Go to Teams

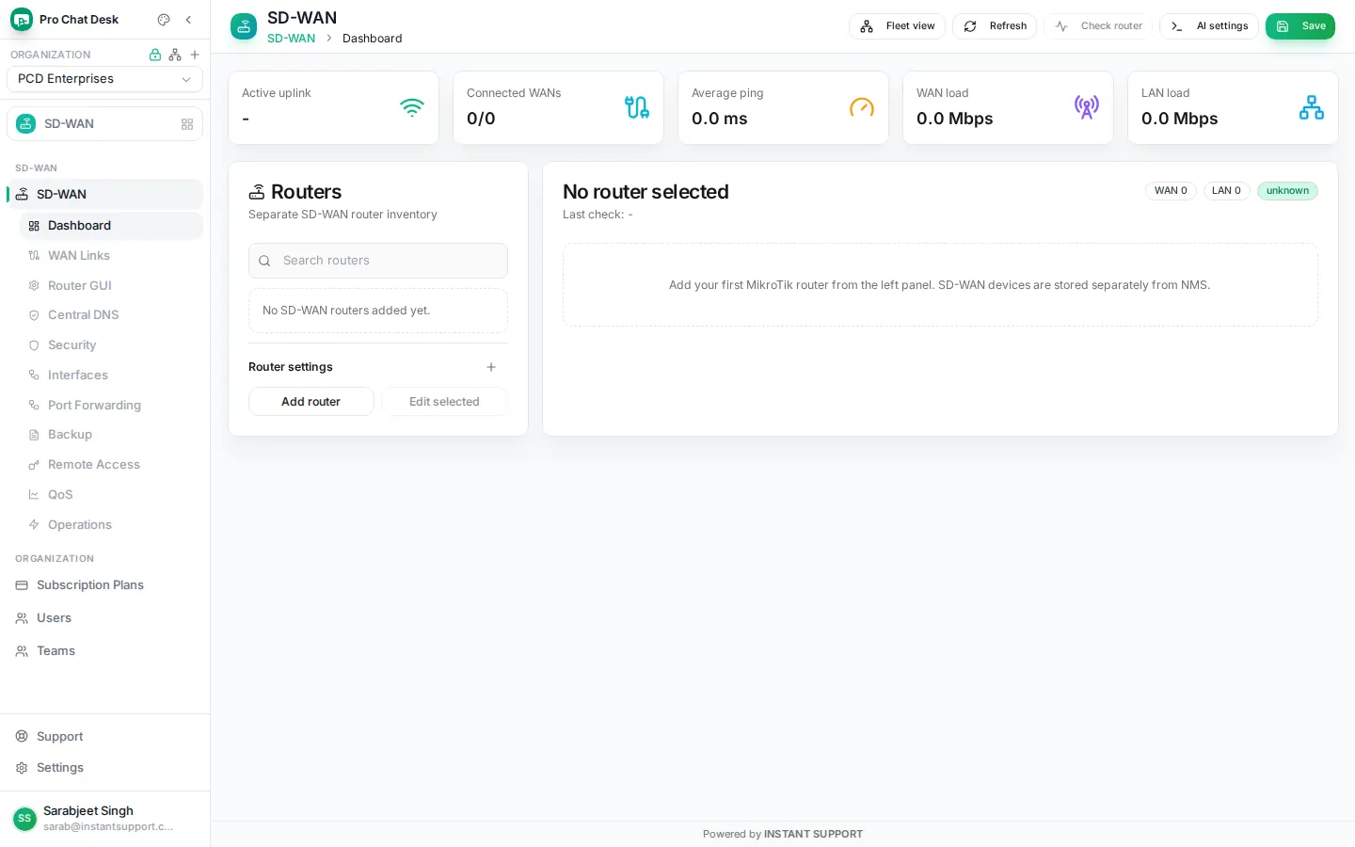104,651
